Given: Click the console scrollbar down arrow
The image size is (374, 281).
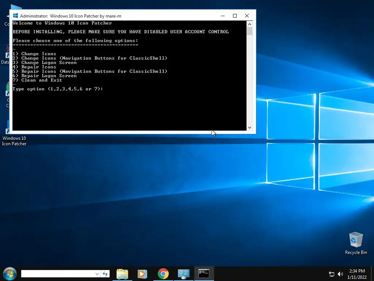Looking at the screenshot, I should click(249, 128).
